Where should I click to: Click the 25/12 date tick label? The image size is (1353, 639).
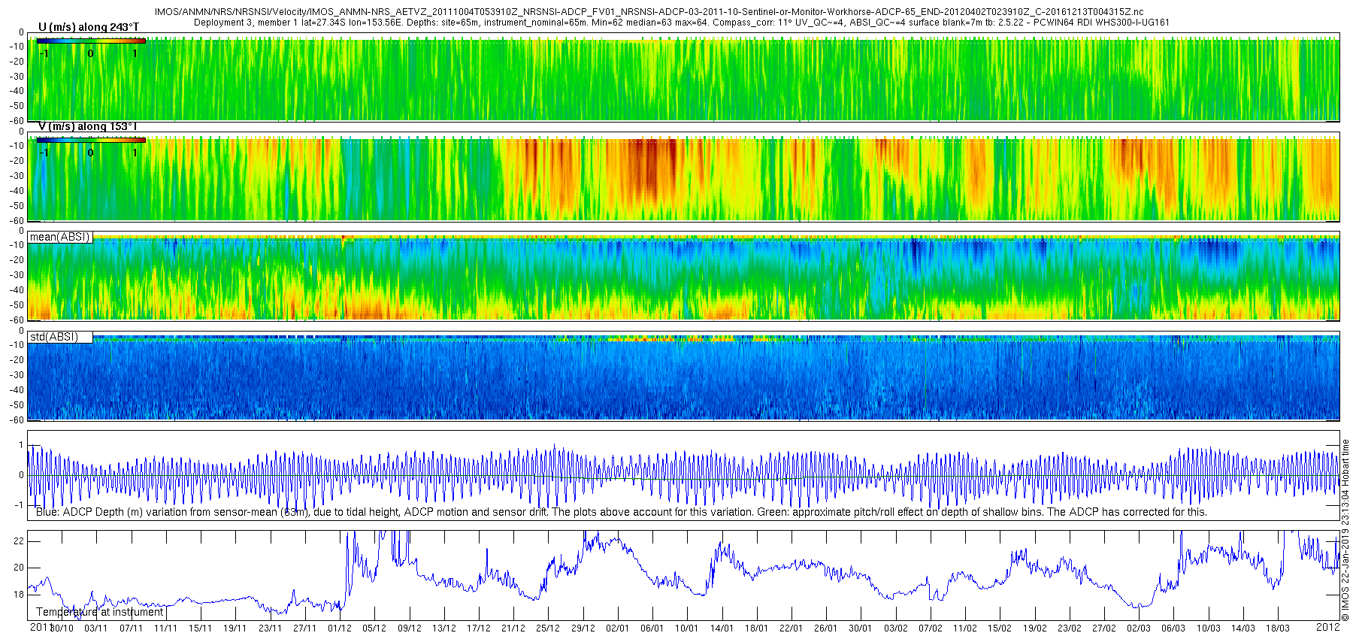click(548, 628)
